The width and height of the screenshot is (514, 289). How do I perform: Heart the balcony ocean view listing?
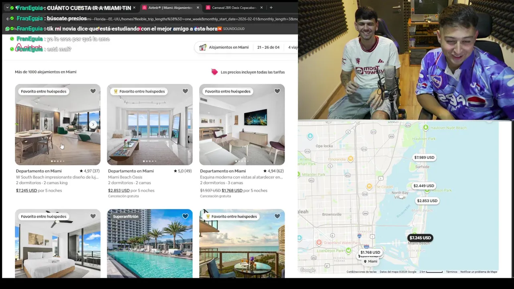(x=277, y=216)
